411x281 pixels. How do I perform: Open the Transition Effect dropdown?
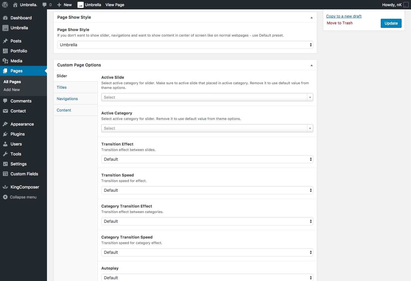[207, 159]
